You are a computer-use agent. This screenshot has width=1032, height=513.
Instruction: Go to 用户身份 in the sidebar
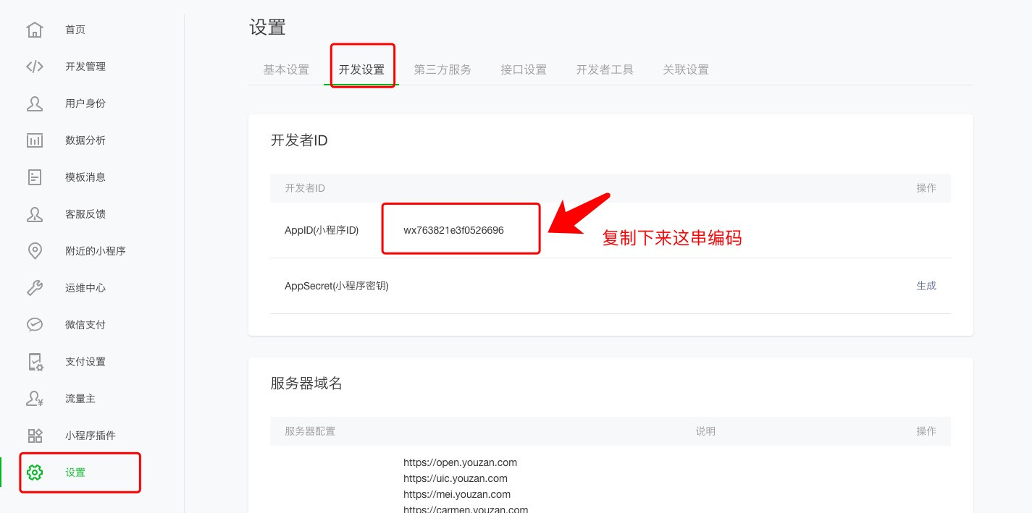click(85, 103)
